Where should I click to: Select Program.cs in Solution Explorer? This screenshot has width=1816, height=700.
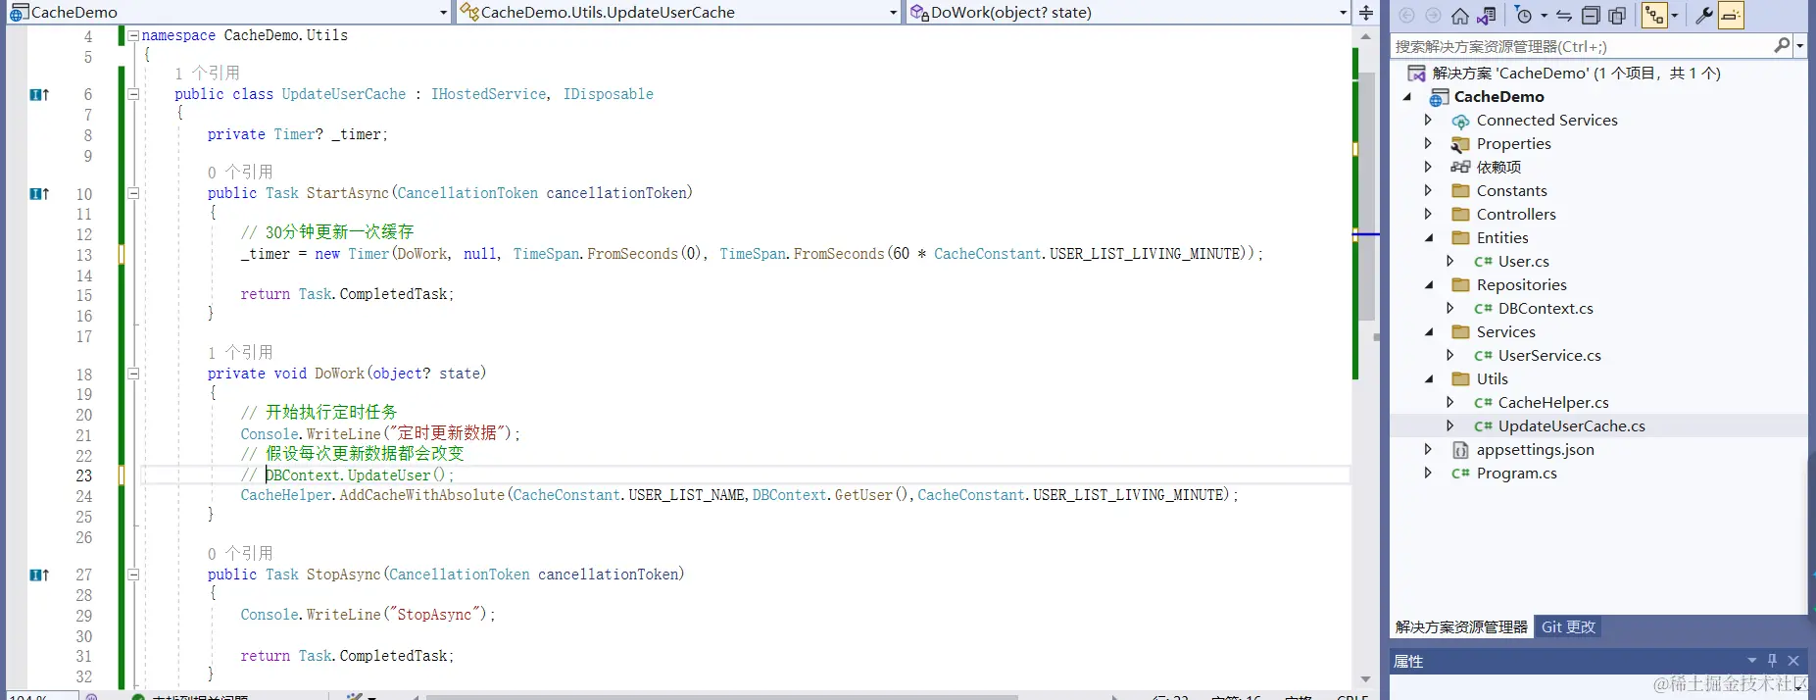point(1516,474)
